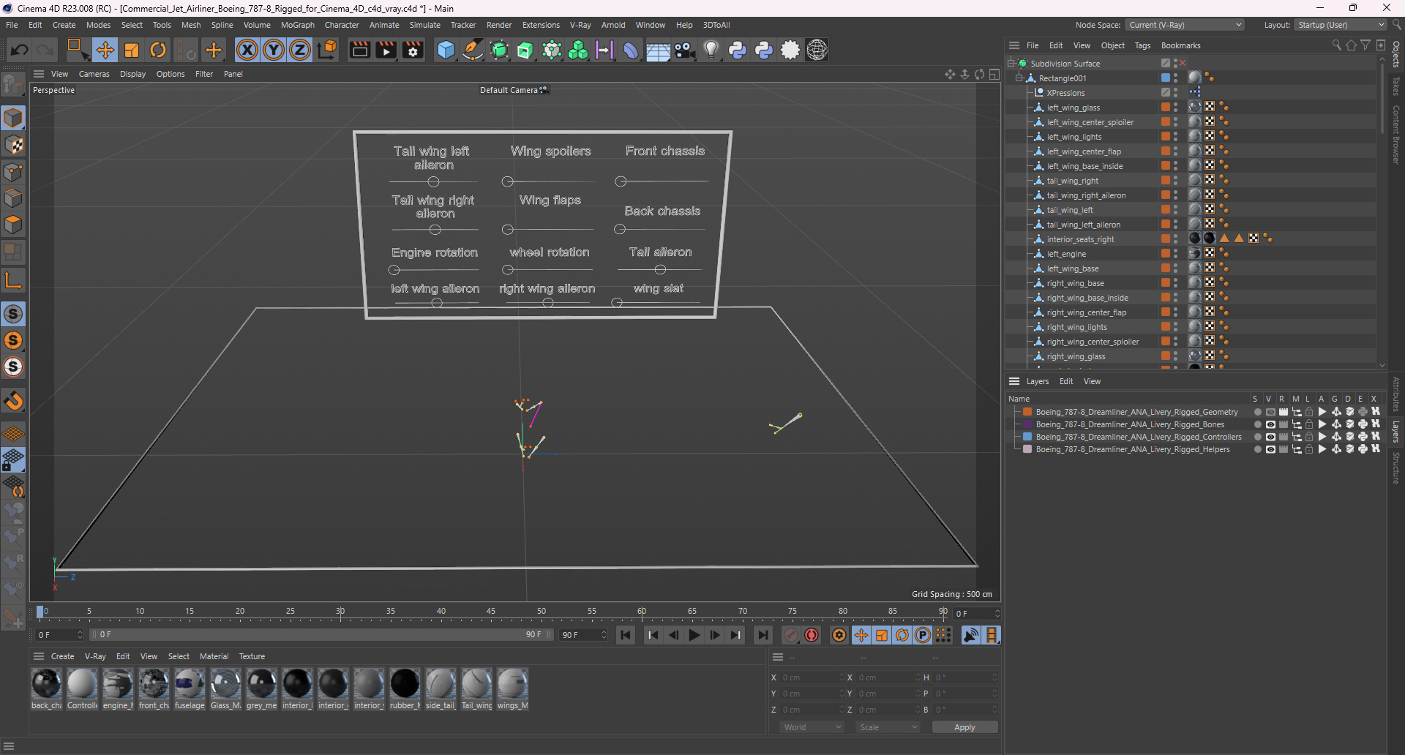The image size is (1405, 755).
Task: Open the MoGraph menu
Action: coord(298,25)
